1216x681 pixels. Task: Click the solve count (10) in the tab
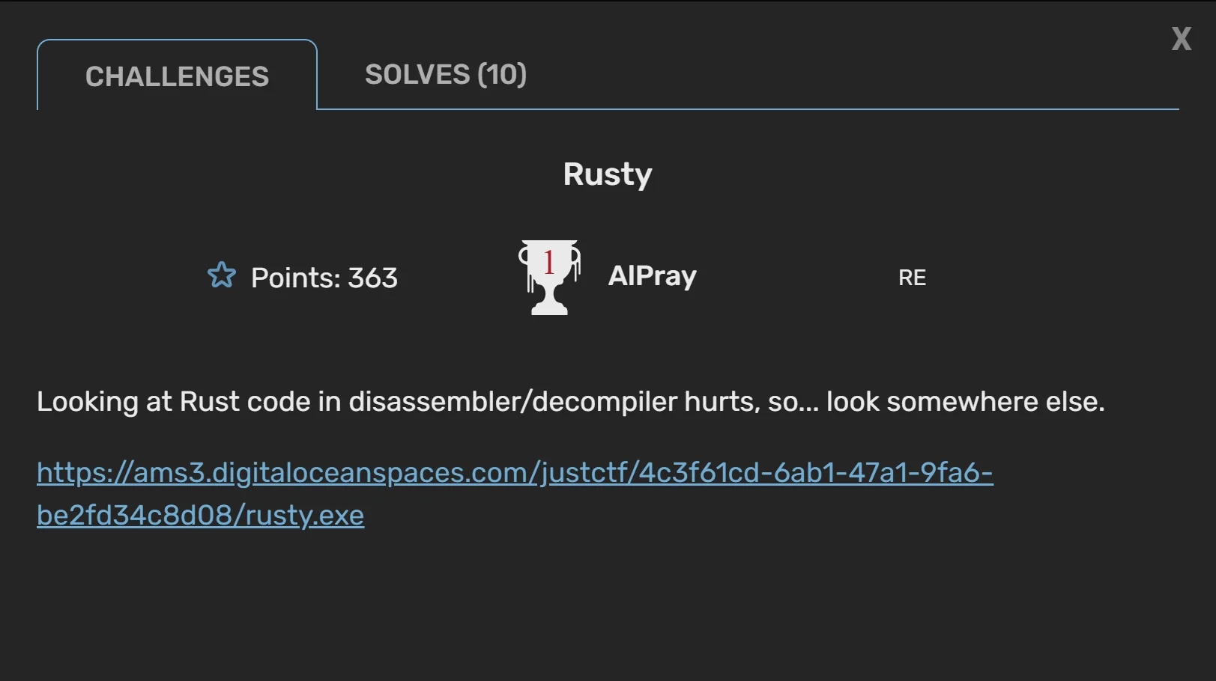[502, 75]
